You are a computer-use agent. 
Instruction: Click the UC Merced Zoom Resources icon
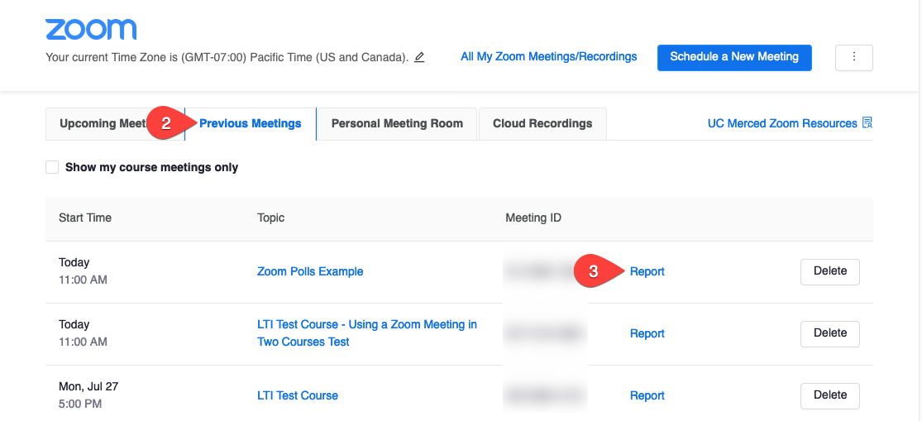[867, 123]
